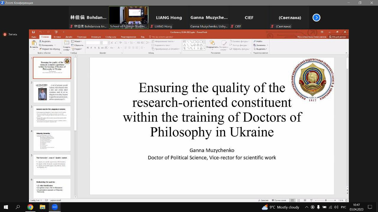
Task: Click the Arrange (Упорядочить) icon
Action: tap(212, 44)
